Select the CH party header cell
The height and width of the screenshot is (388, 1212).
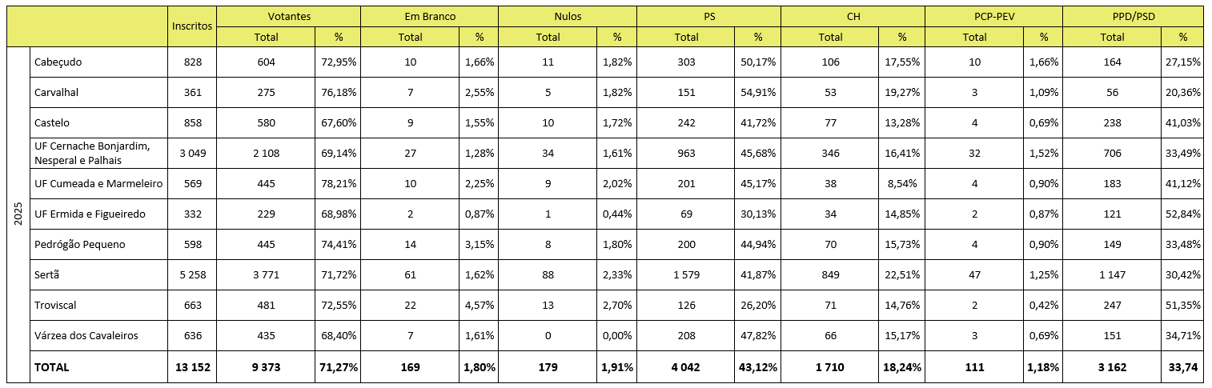[853, 16]
